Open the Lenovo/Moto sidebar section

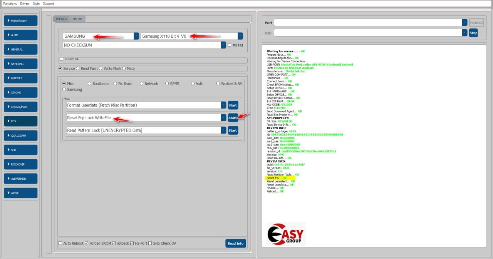point(21,107)
